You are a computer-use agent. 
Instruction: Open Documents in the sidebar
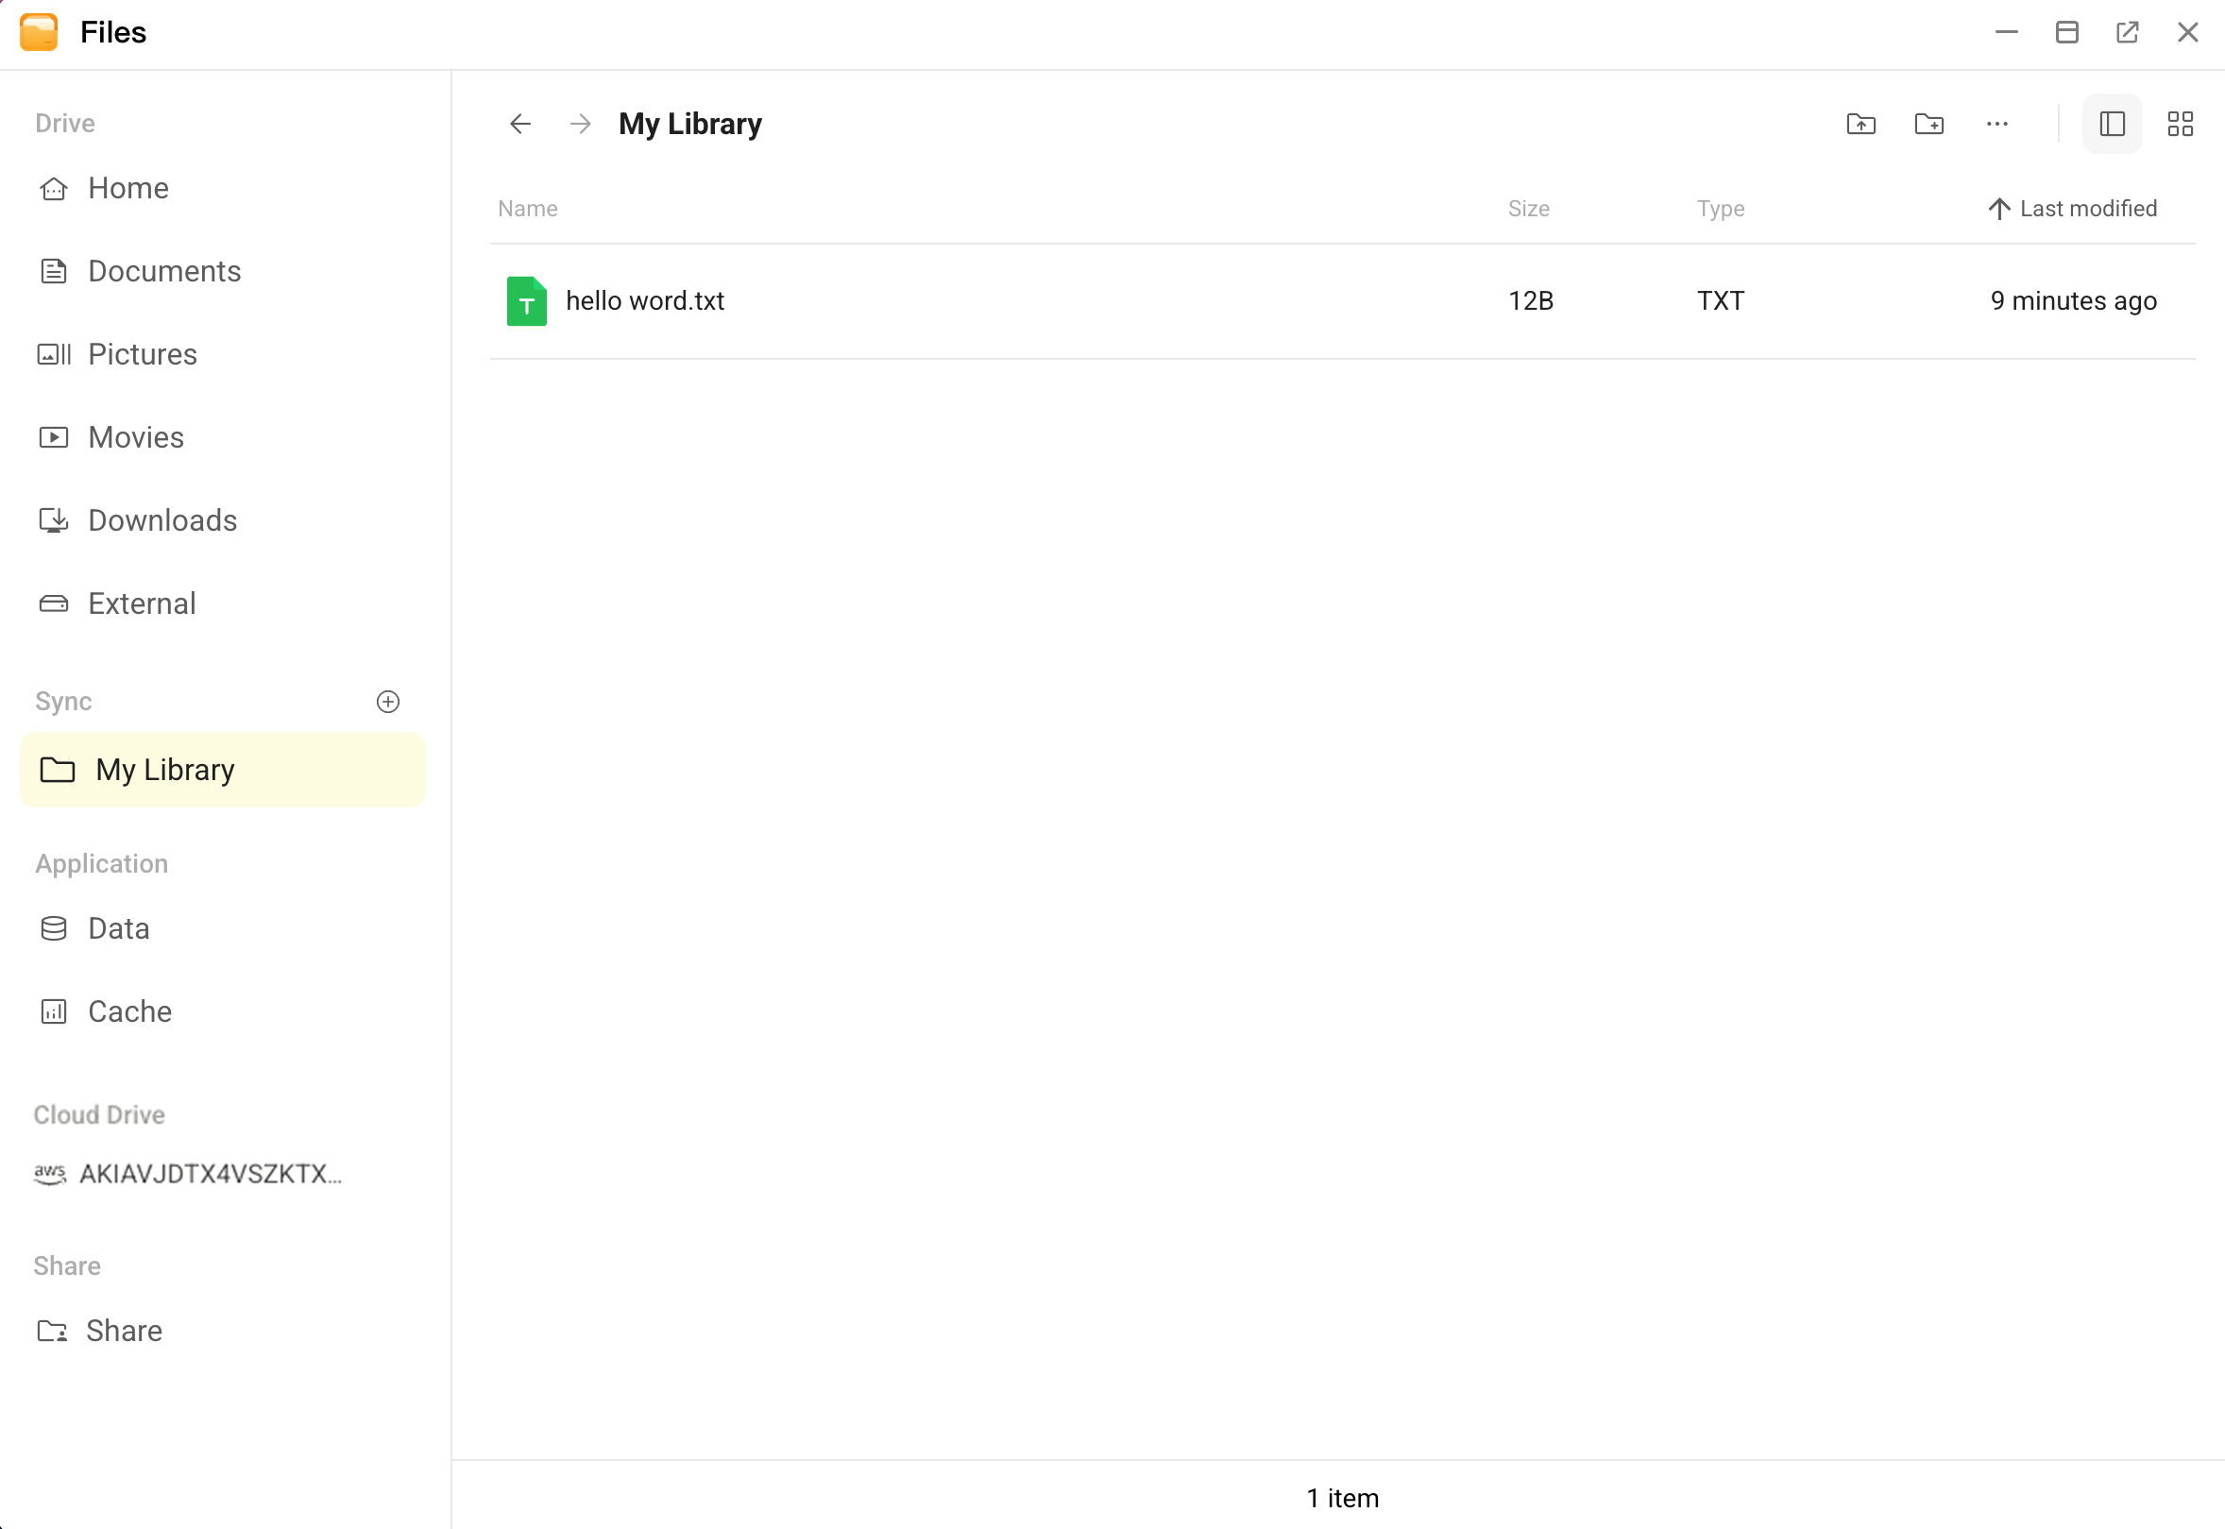point(163,271)
